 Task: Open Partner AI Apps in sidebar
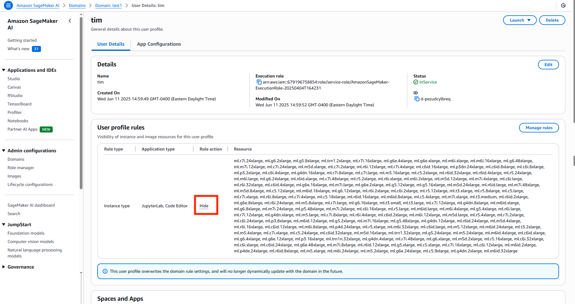23,129
